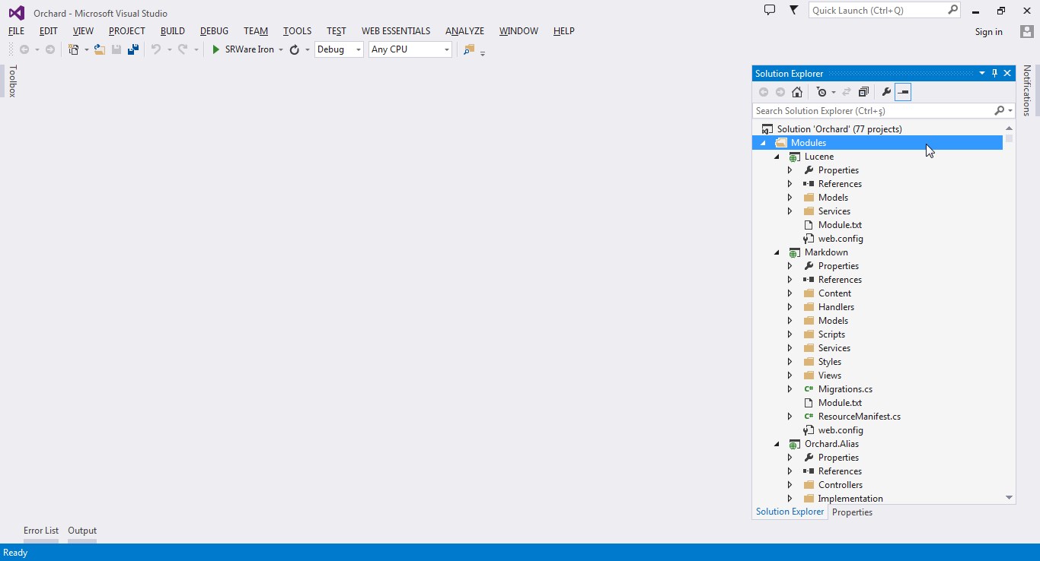Click the Sign in link

coord(988,32)
